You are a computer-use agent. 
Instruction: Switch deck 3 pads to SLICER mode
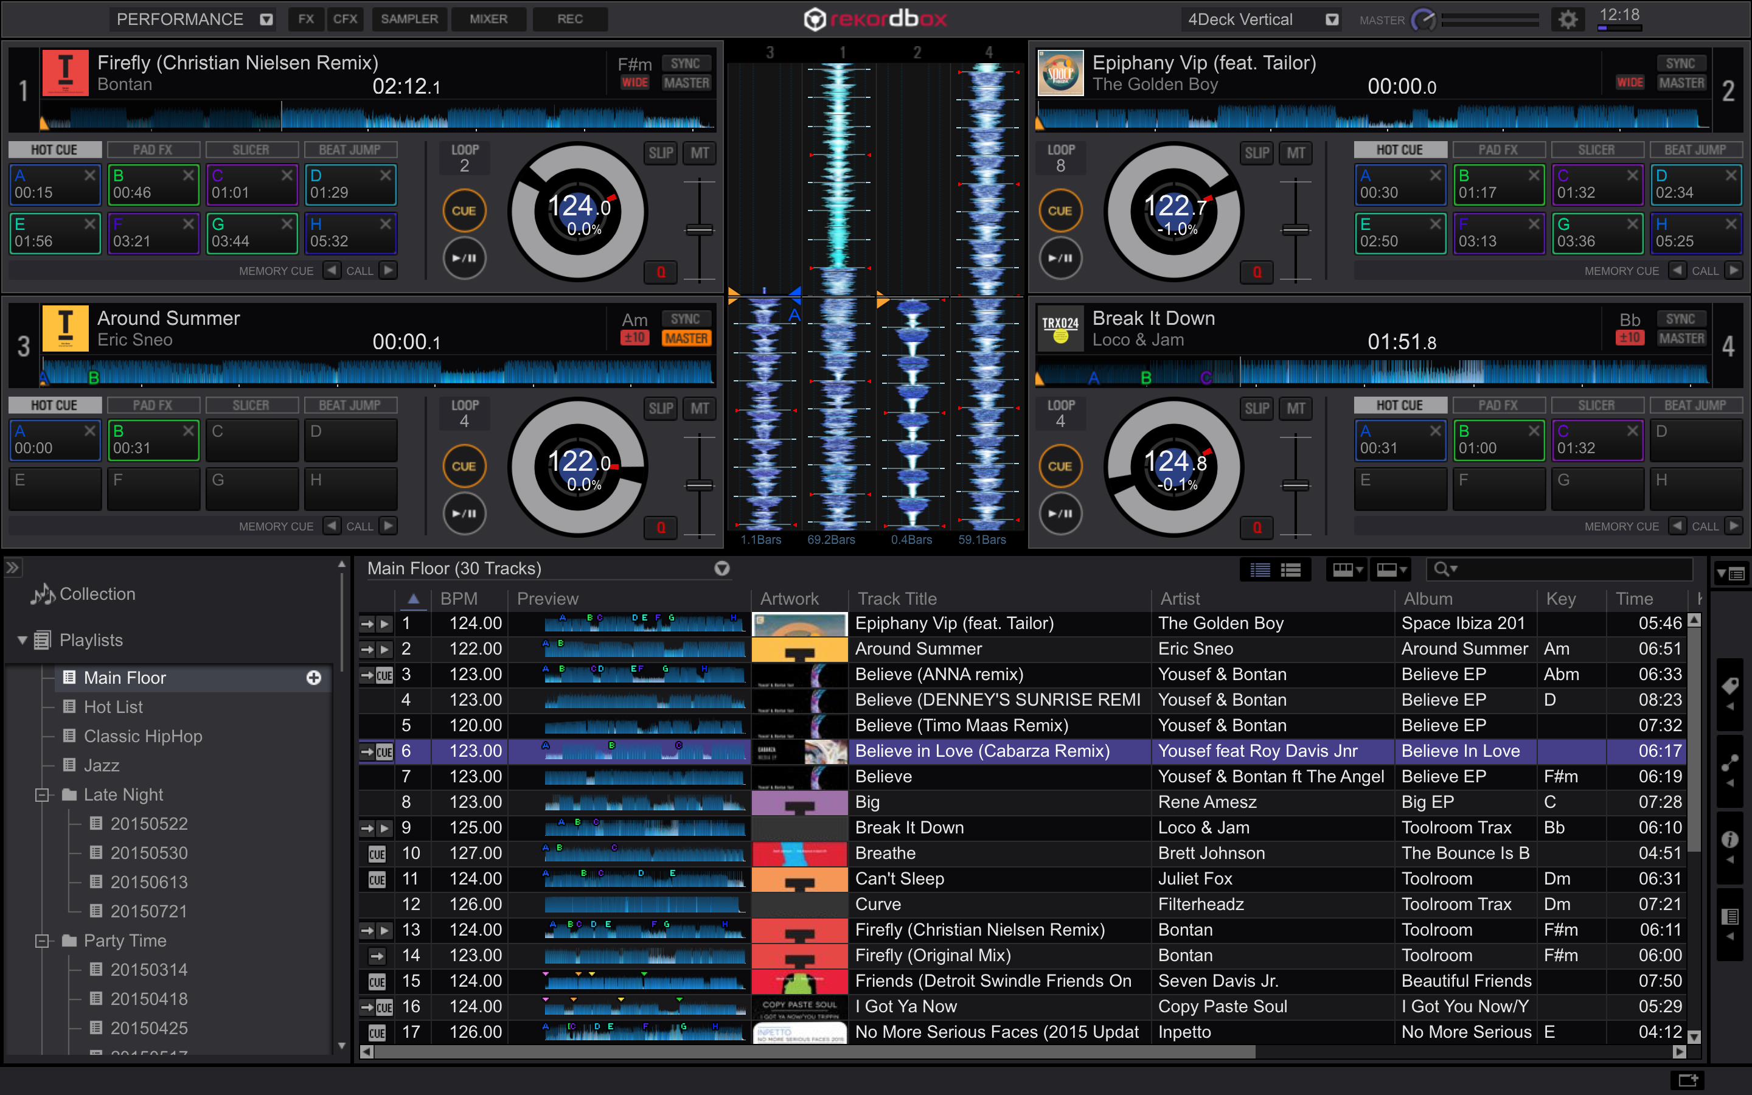tap(252, 405)
